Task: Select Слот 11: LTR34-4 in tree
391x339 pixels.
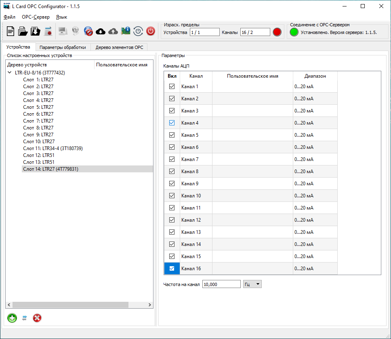Action: 53,148
